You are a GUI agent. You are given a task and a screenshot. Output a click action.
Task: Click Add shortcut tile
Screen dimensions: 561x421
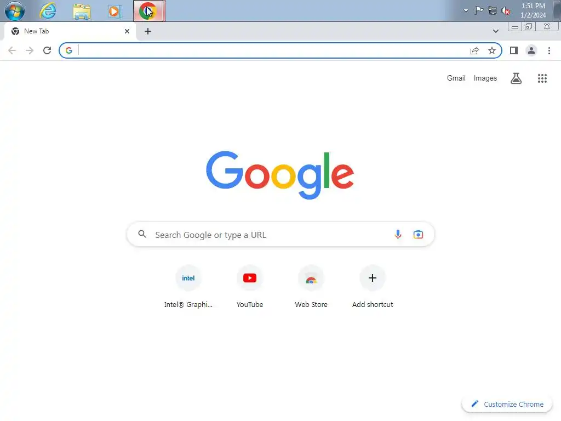click(x=373, y=287)
